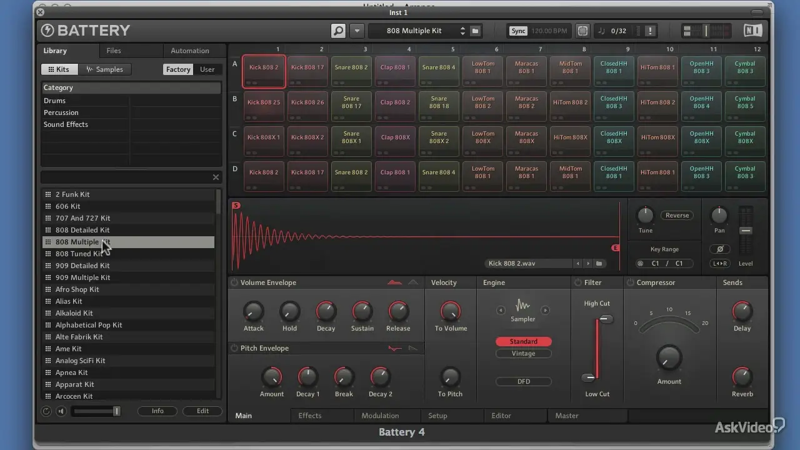Click the library list scrollbar
This screenshot has height=450, width=800.
click(x=218, y=203)
